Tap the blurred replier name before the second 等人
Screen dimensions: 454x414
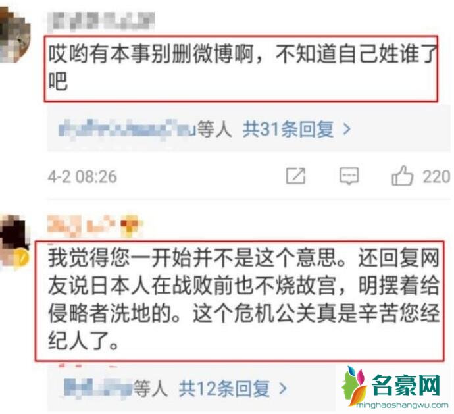(98, 388)
